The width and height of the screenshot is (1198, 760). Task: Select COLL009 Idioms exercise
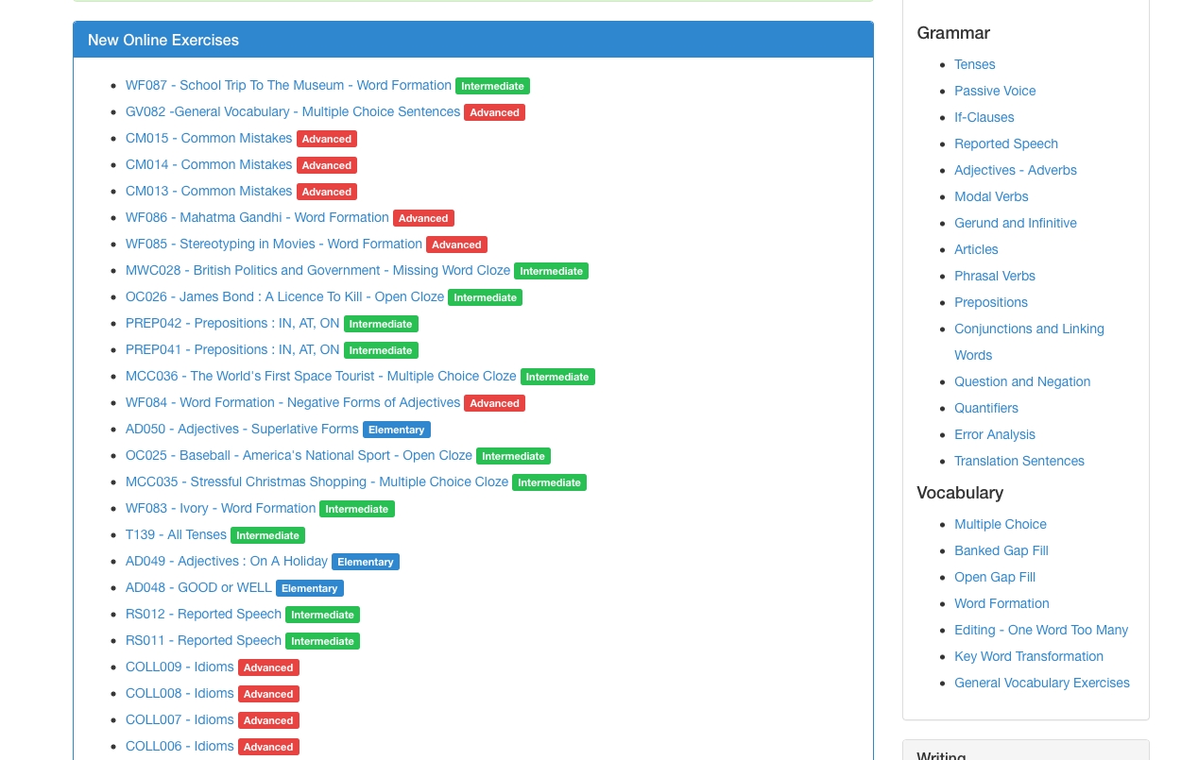tap(180, 667)
